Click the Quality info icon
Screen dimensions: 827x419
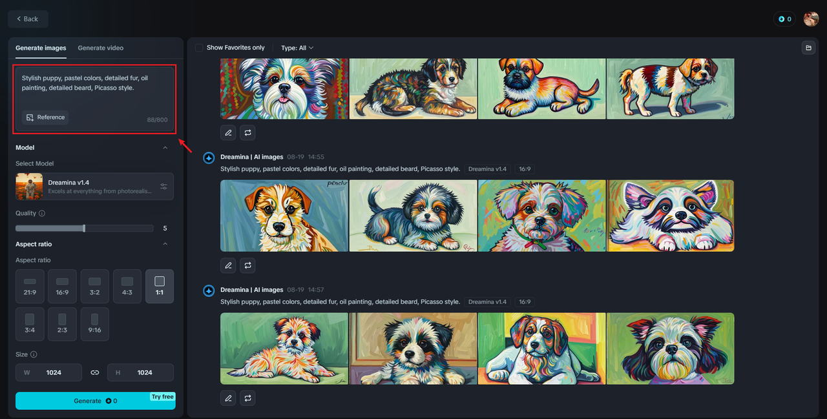click(x=42, y=213)
